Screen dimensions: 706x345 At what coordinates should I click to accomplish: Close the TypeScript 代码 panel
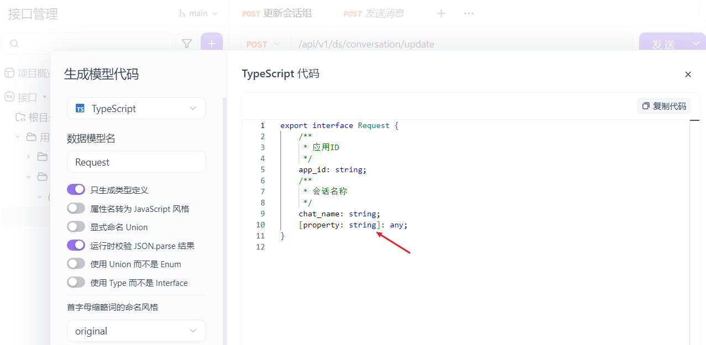pyautogui.click(x=688, y=74)
